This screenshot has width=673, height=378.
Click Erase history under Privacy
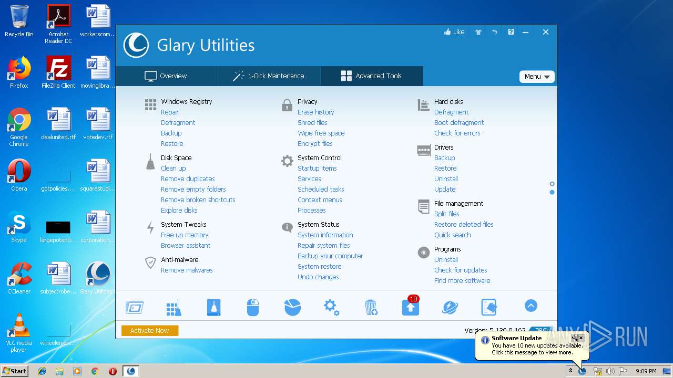pyautogui.click(x=315, y=112)
